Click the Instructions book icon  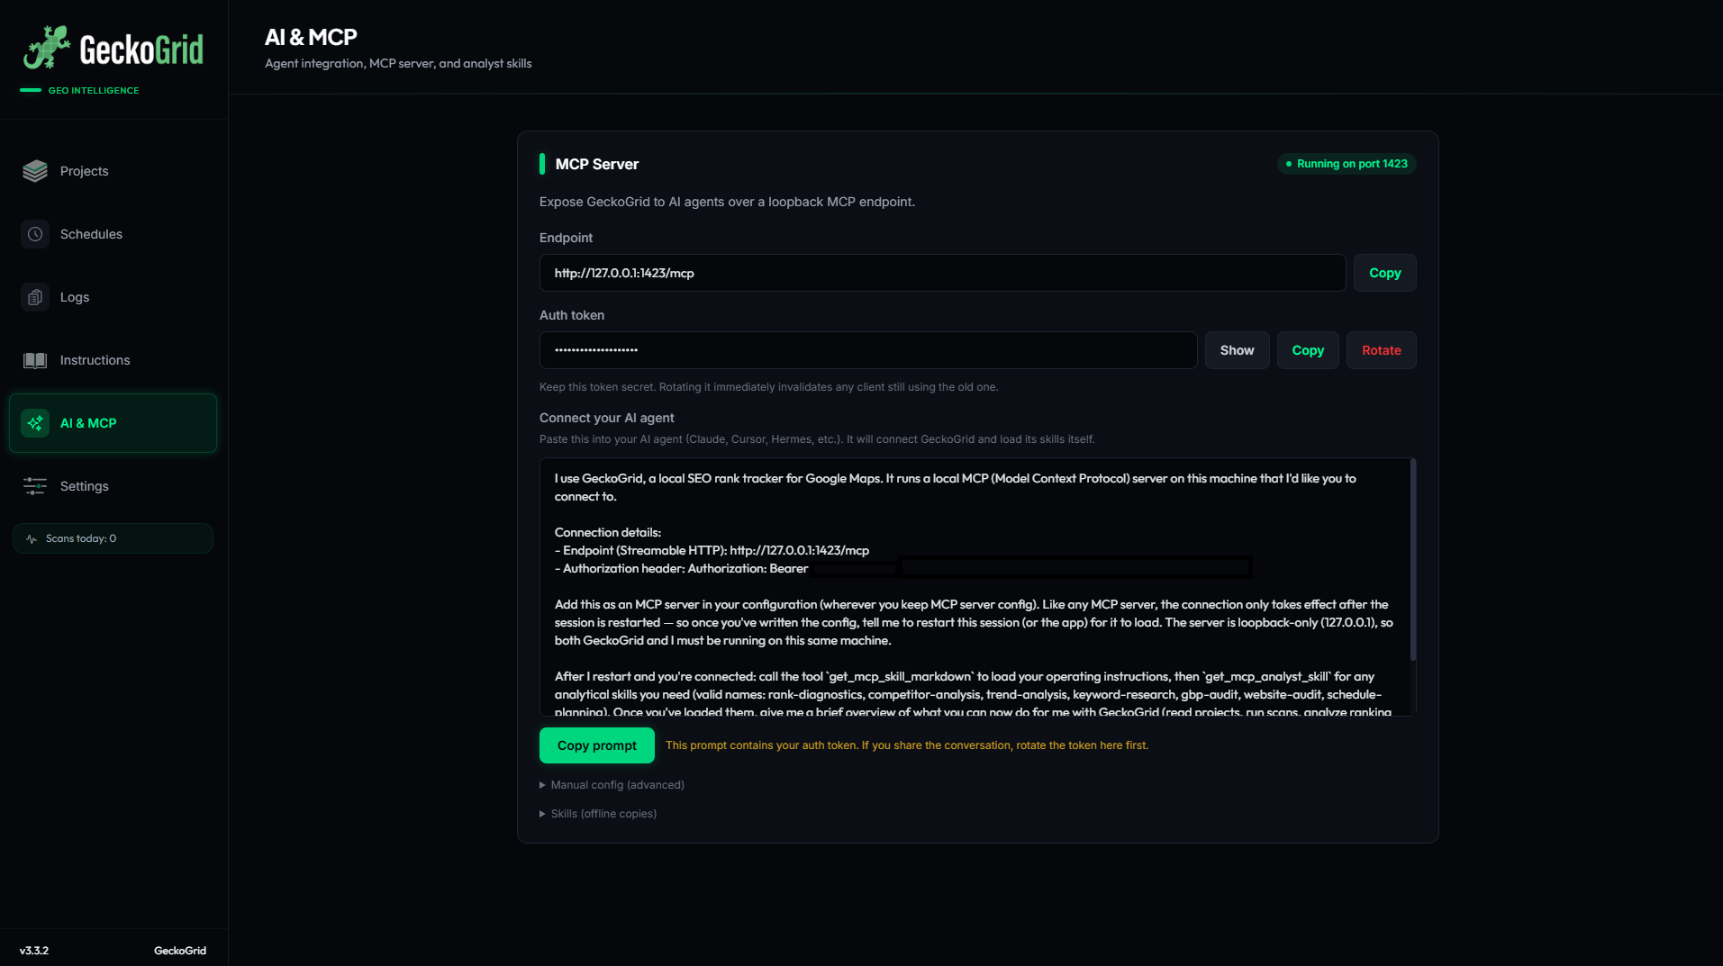pos(35,360)
